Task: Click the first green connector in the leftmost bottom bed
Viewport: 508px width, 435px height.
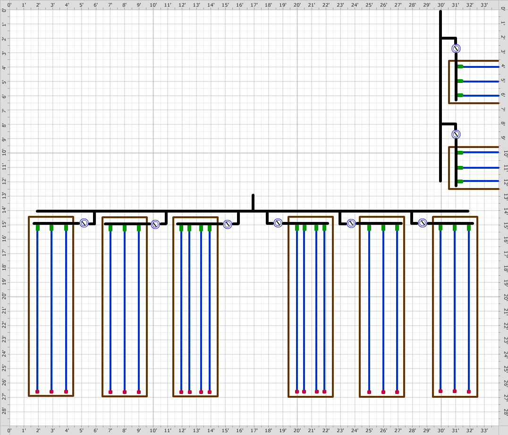Action: tap(38, 228)
